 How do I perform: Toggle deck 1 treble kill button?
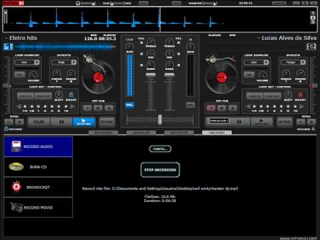click(141, 43)
